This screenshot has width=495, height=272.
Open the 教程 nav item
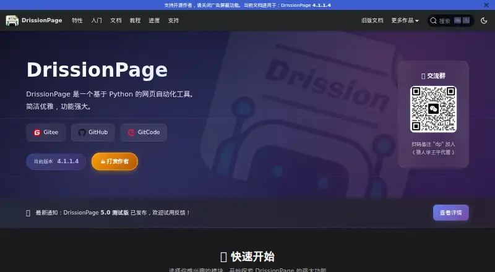pyautogui.click(x=135, y=20)
